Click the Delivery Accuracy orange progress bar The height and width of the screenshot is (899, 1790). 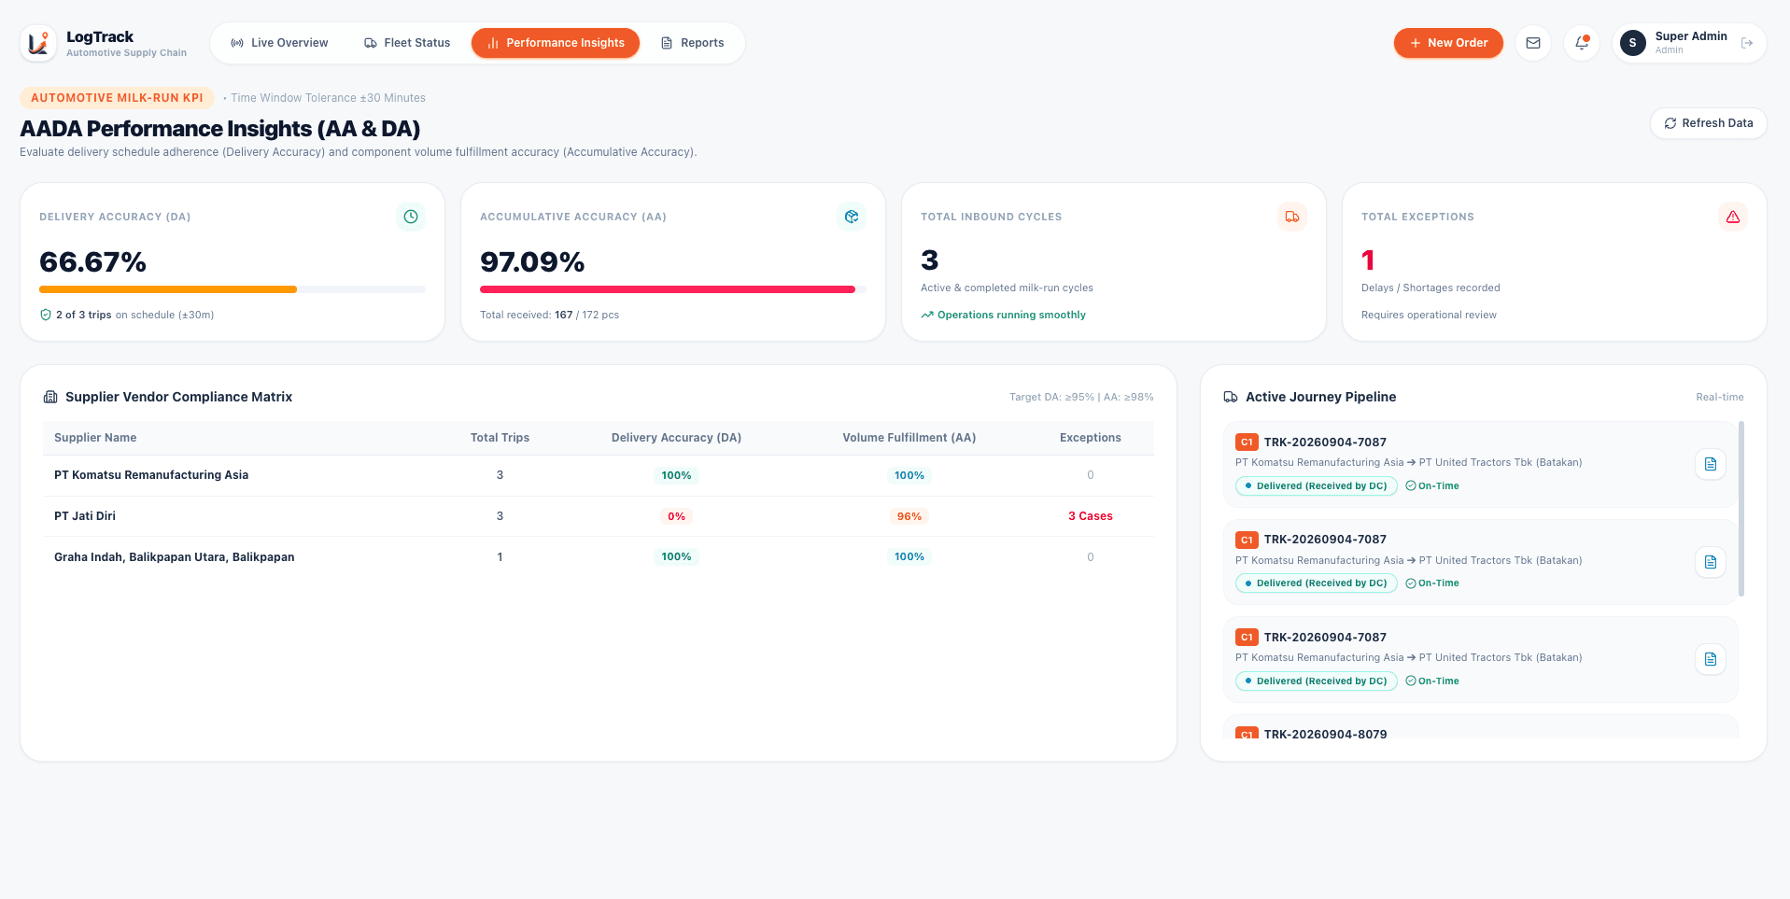[x=168, y=289]
